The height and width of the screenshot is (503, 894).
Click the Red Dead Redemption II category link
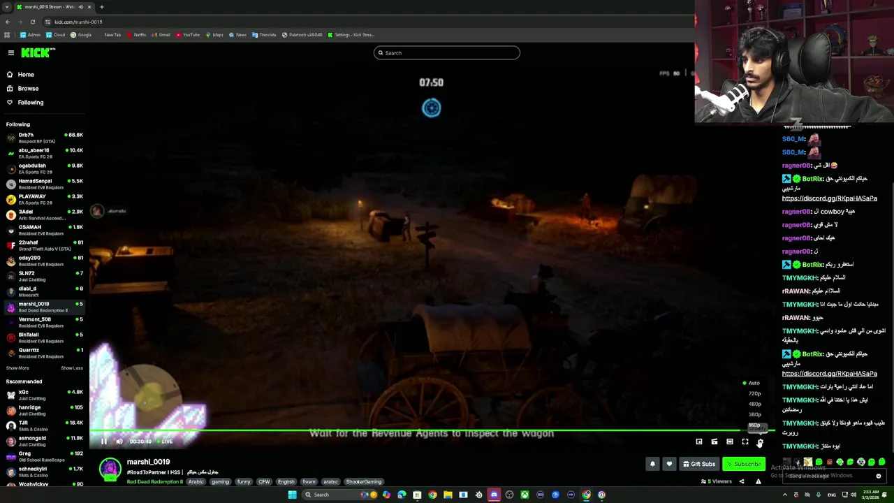(155, 481)
